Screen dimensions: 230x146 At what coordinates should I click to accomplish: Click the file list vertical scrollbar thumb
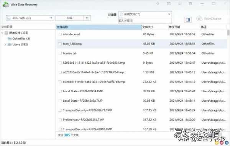click(228, 33)
